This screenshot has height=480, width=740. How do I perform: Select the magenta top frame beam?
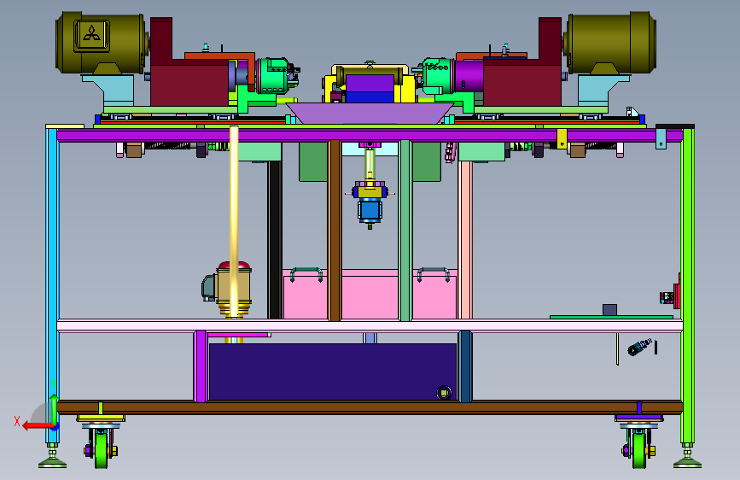370,136
